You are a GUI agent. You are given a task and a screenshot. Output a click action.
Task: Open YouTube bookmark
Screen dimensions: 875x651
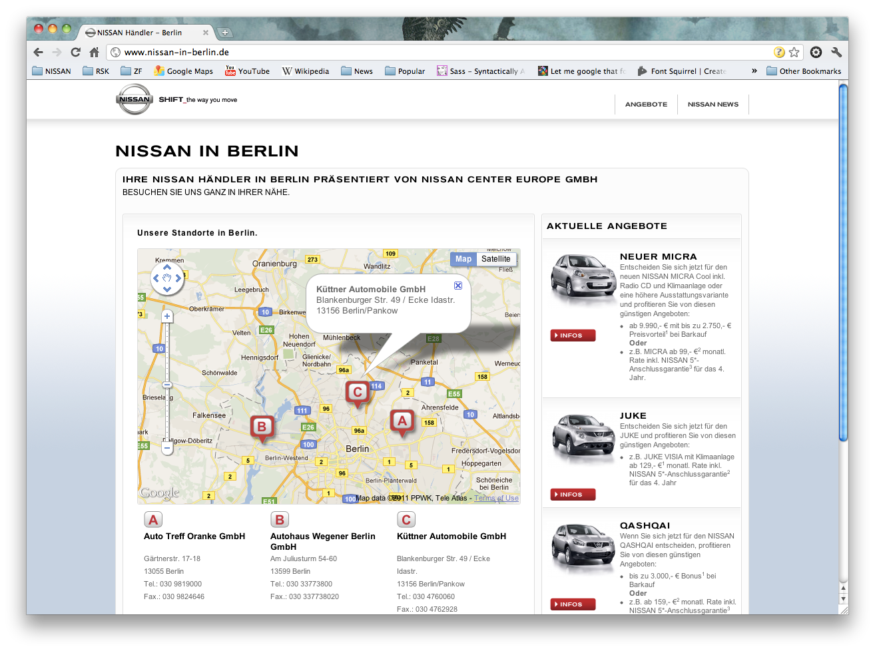point(247,71)
